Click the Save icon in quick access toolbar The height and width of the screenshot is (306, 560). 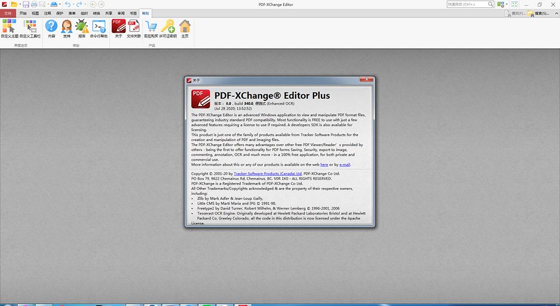(26, 4)
